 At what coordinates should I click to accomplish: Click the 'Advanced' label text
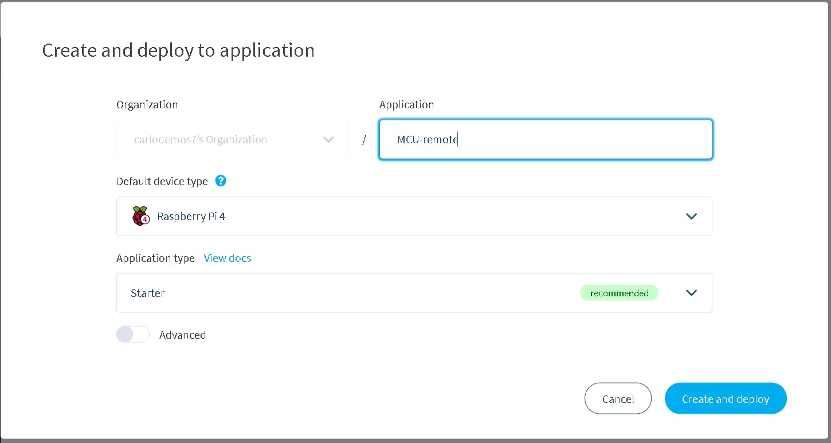[x=182, y=335]
